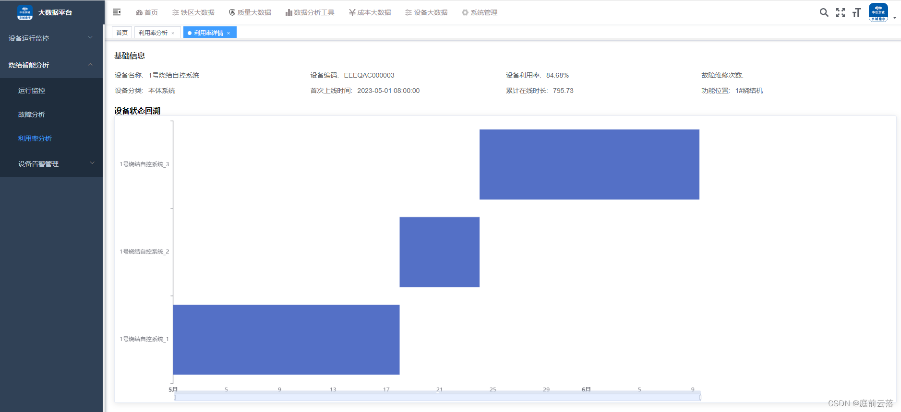Click the right handle of zoom slider
Screen dimensions: 901x412
point(700,397)
